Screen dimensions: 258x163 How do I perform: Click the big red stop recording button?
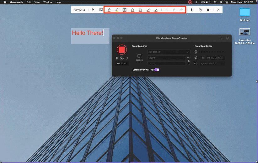tap(122, 50)
